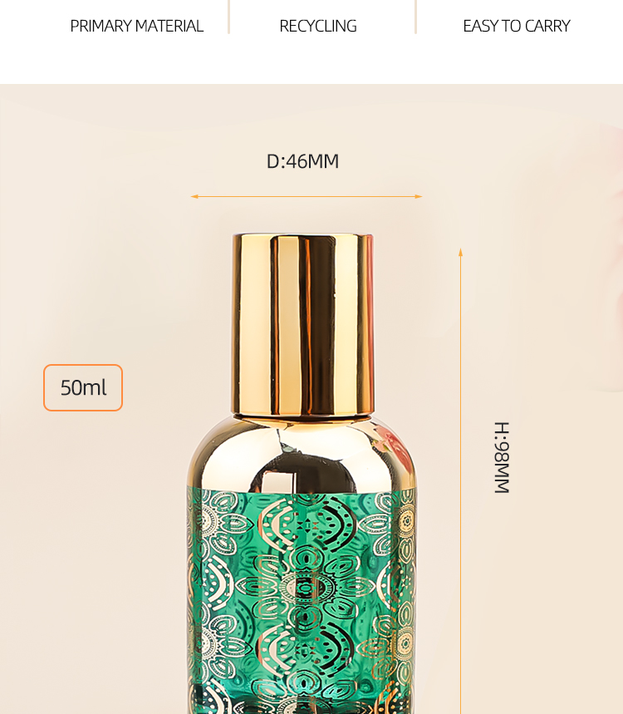Click the vertical orange height arrow line

coord(460,481)
